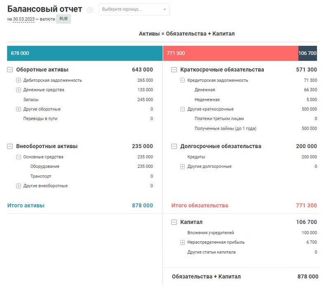Collapse Другие краткосрочные row

[x=182, y=109]
